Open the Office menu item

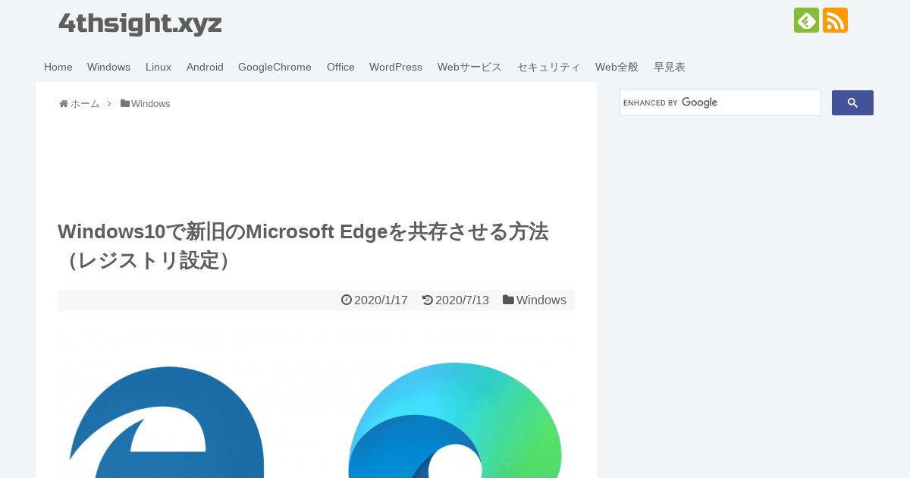(340, 67)
